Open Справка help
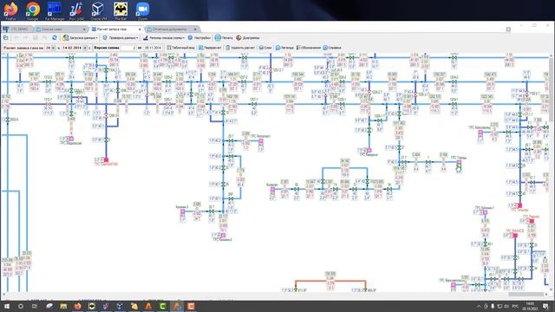 [x=332, y=48]
